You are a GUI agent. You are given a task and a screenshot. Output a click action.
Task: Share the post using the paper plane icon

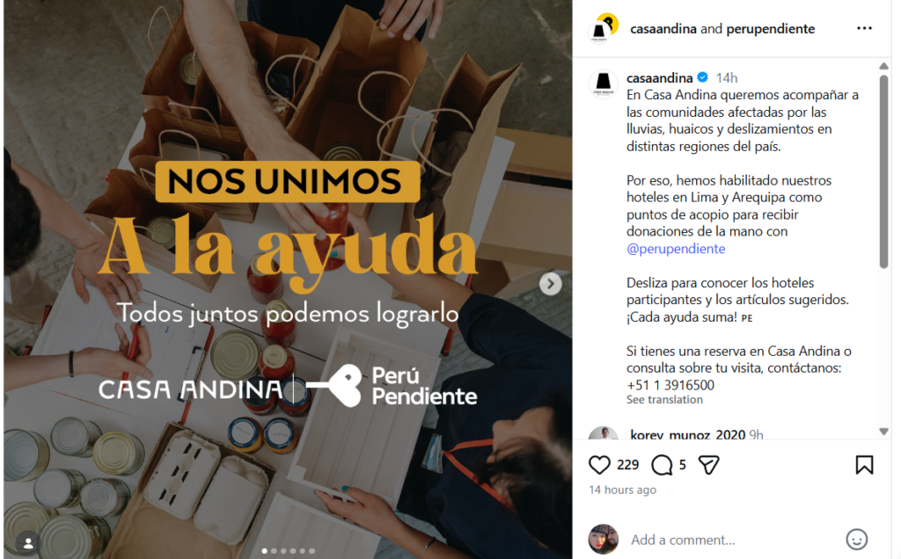(x=708, y=465)
